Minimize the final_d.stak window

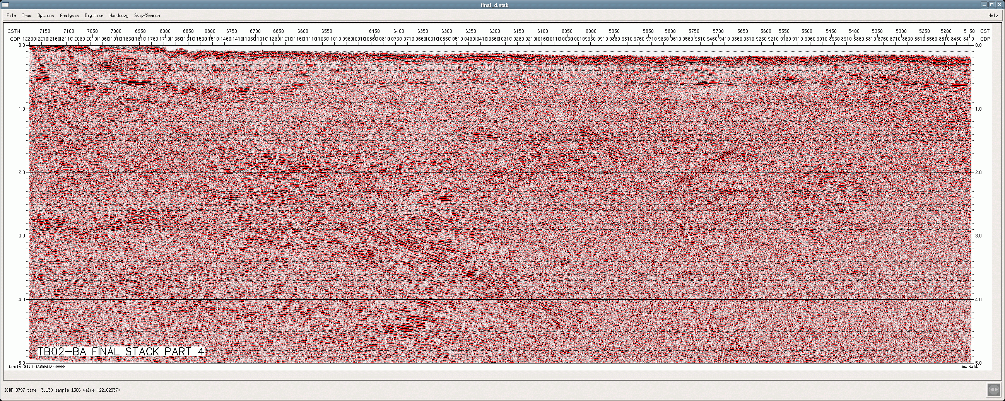[986, 5]
